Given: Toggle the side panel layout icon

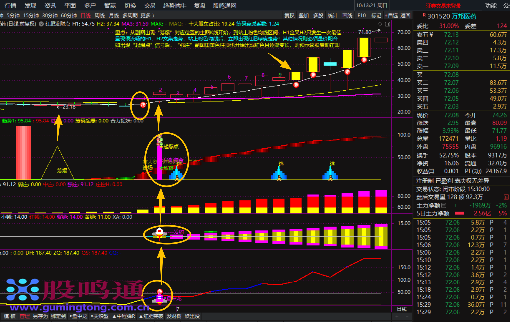Looking at the screenshot, I should point(387,24).
